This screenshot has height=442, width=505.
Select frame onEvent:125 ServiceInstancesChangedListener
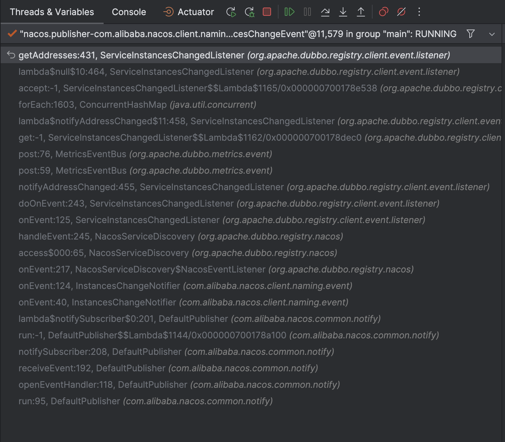click(x=251, y=220)
